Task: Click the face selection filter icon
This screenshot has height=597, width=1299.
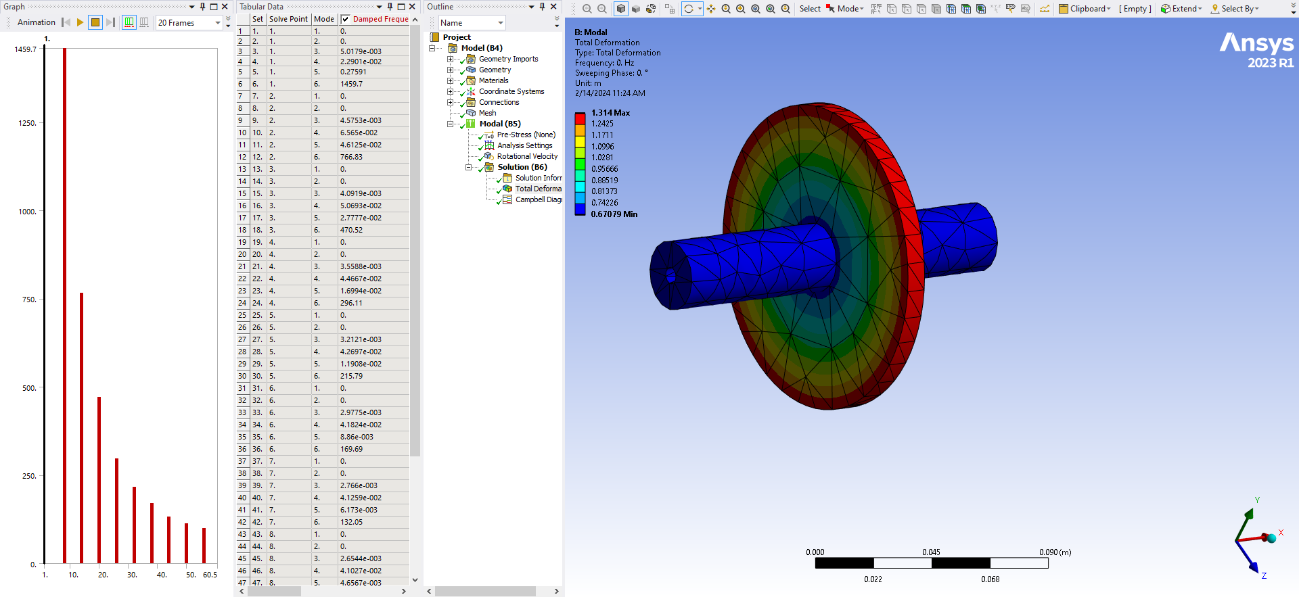Action: 921,9
